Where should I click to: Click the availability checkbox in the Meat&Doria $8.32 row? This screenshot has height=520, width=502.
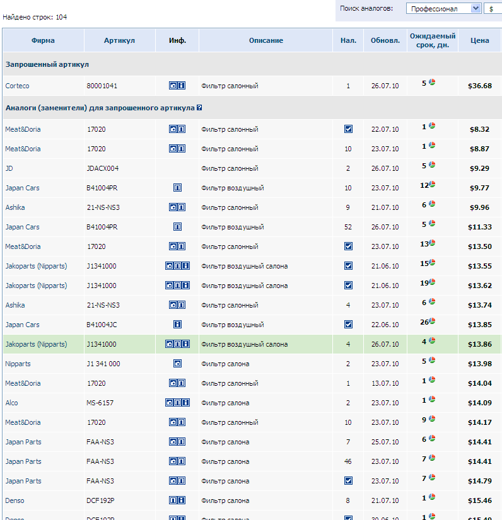click(348, 129)
